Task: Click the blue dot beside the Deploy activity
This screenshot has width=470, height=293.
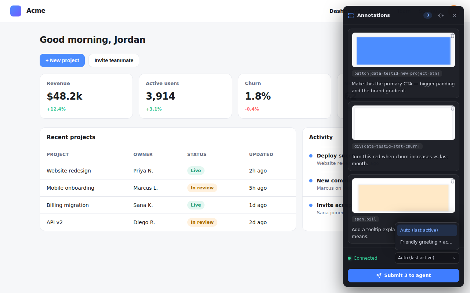Action: point(311,156)
